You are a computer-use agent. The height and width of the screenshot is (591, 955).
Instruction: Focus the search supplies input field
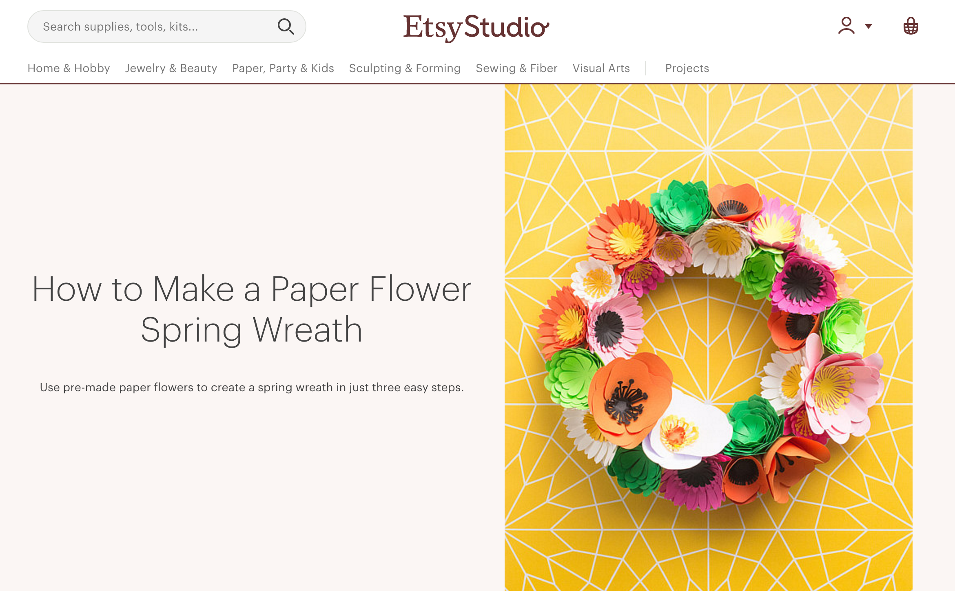point(166,26)
